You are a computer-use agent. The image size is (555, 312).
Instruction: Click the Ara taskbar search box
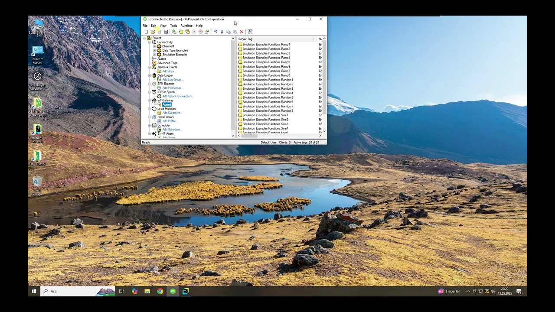[x=78, y=291]
